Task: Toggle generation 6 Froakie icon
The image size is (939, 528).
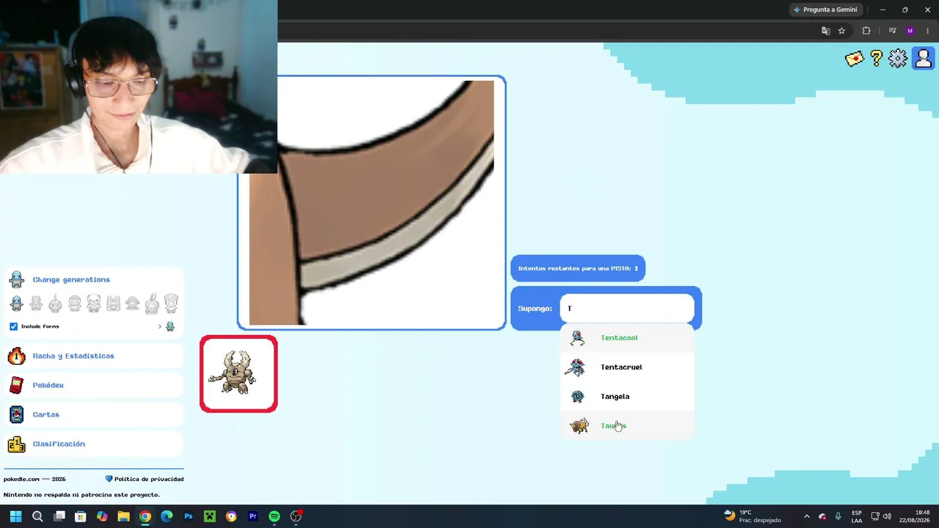Action: tap(113, 304)
